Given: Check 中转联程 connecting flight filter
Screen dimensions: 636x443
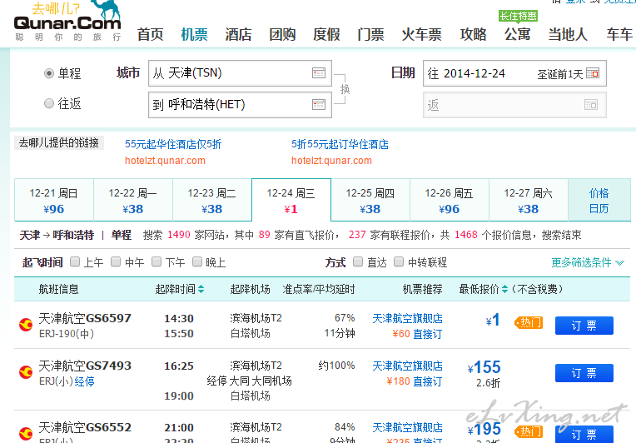Looking at the screenshot, I should (x=399, y=261).
